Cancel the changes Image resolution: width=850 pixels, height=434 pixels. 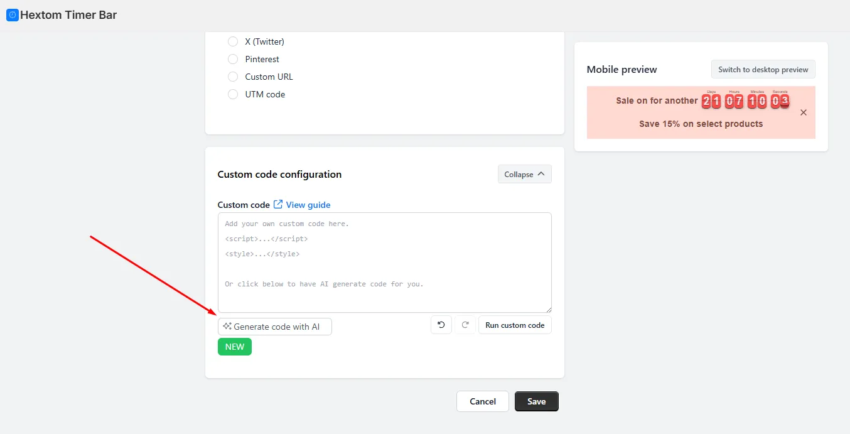tap(483, 401)
